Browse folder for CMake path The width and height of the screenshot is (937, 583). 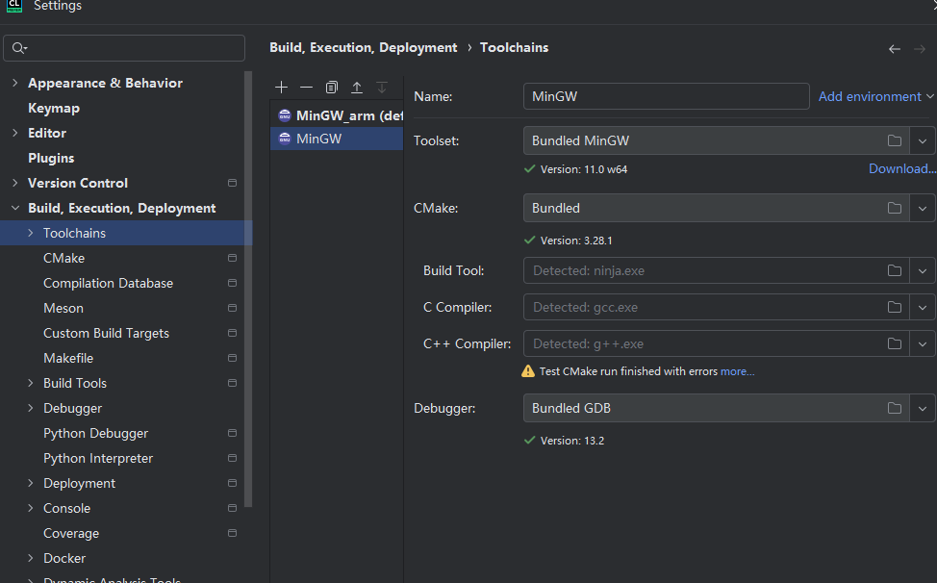pyautogui.click(x=895, y=208)
